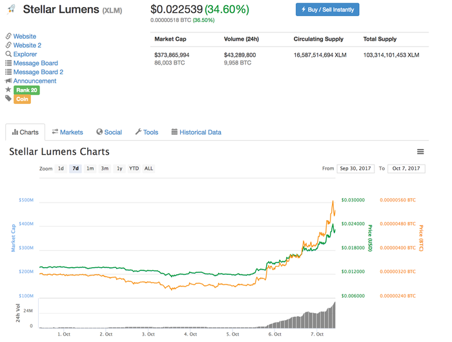Set chart zoom to 1d
The height and width of the screenshot is (342, 452).
coord(61,168)
